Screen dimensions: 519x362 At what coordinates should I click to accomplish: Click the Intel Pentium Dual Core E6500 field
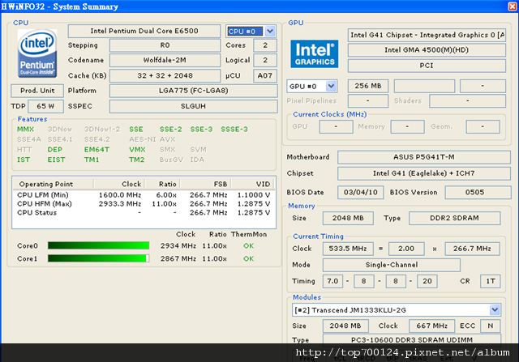click(144, 31)
